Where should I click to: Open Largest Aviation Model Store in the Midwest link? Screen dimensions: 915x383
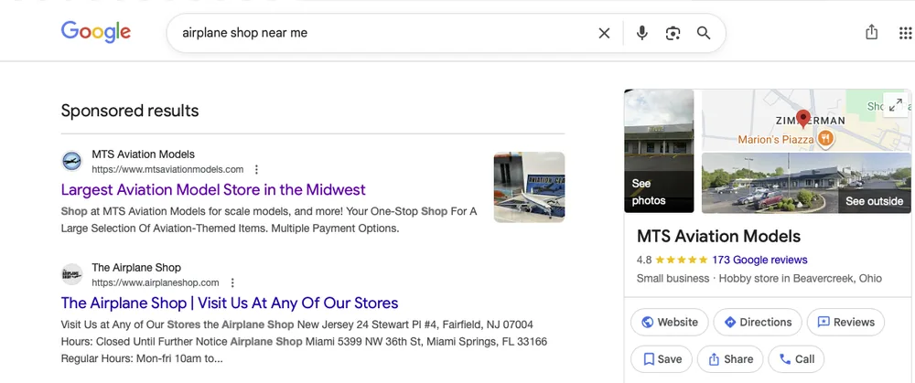point(213,189)
